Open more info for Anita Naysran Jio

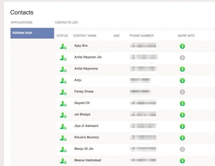pos(182,58)
